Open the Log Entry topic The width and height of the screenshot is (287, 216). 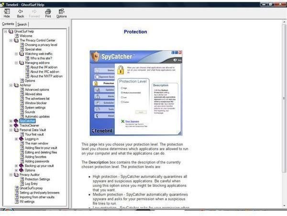31,184
